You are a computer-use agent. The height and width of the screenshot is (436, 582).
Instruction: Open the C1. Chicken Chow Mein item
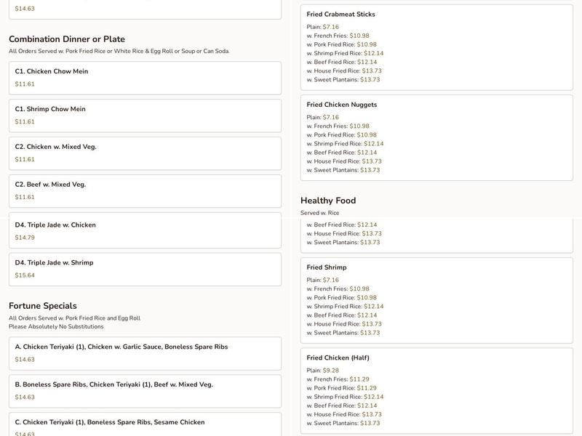[x=144, y=78]
